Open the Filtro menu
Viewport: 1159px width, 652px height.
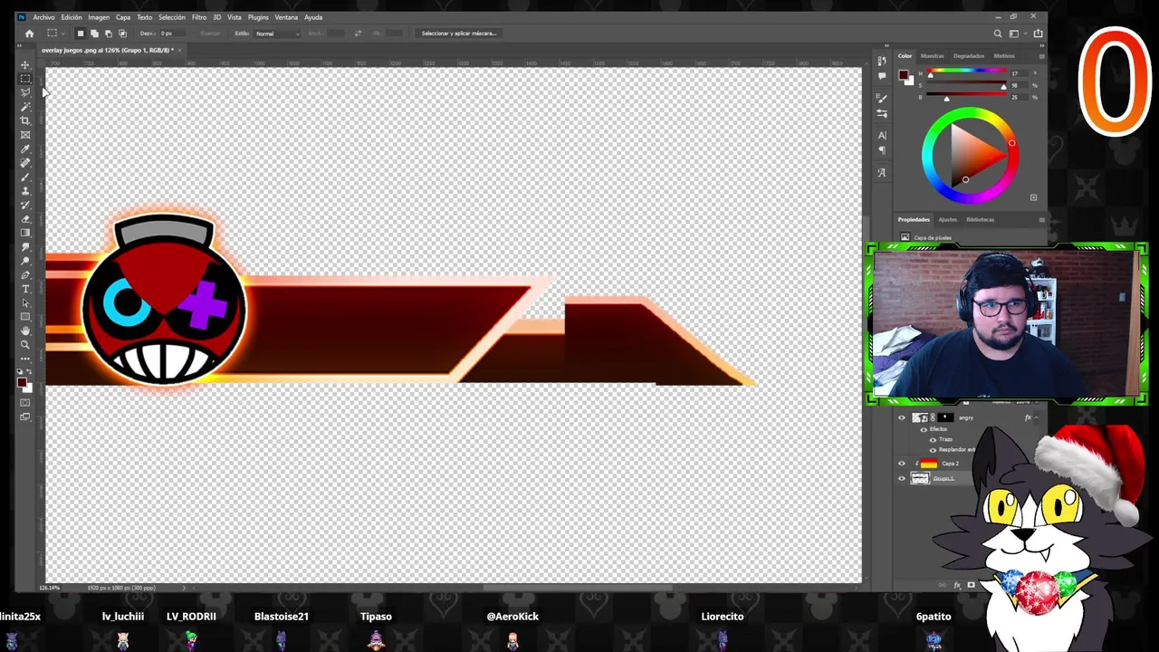click(x=199, y=17)
